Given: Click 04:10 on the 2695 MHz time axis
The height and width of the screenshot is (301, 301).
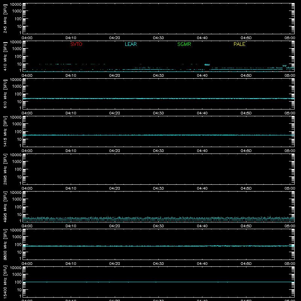Looking at the screenshot, I should (x=71, y=189).
